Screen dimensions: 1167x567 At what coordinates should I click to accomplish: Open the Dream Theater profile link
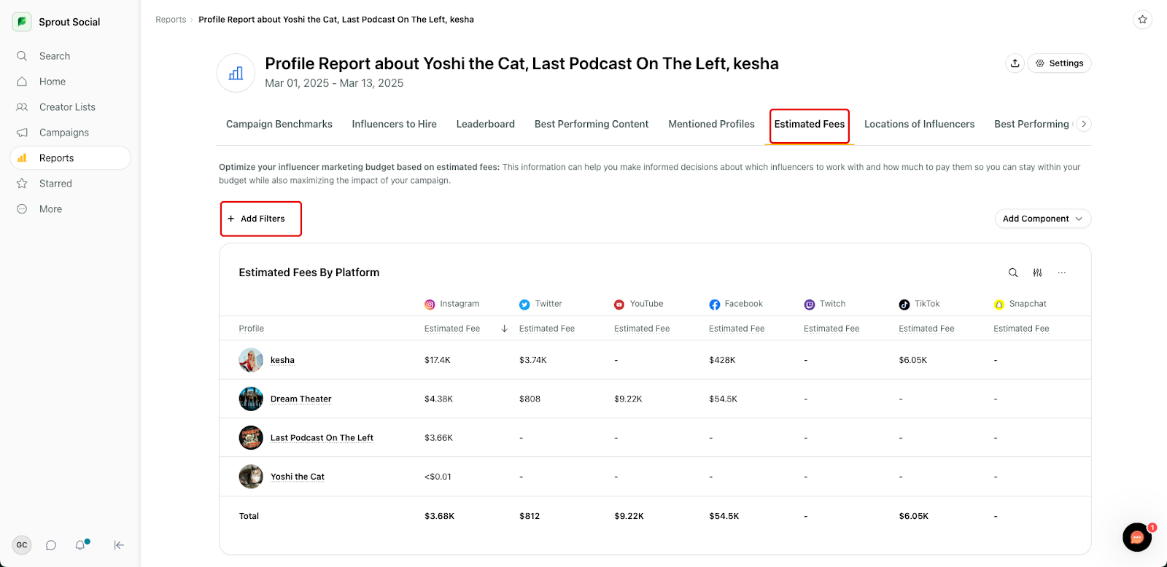[301, 399]
